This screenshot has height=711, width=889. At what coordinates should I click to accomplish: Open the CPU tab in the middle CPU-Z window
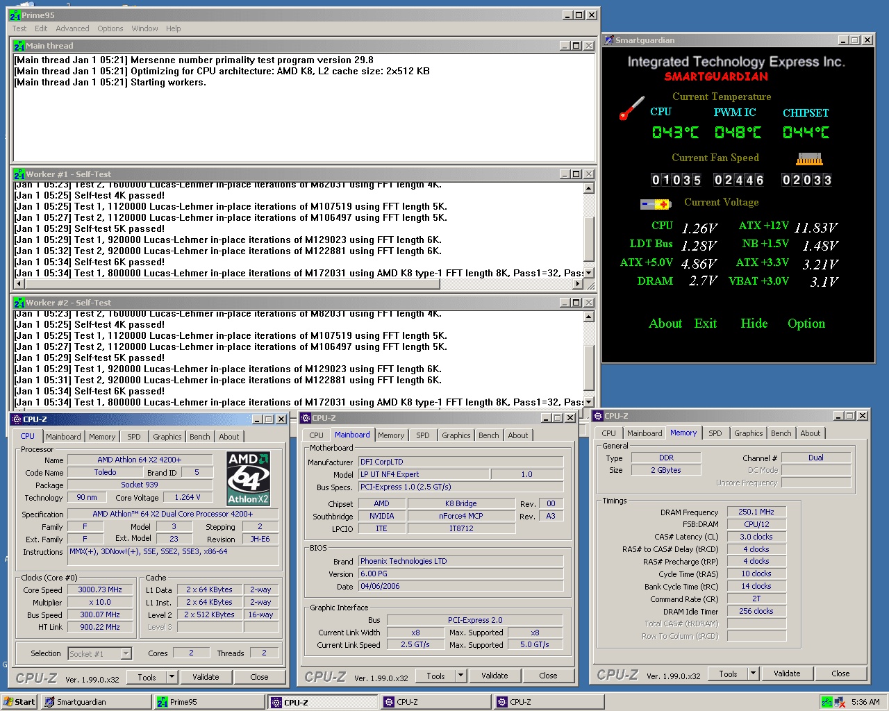click(316, 435)
